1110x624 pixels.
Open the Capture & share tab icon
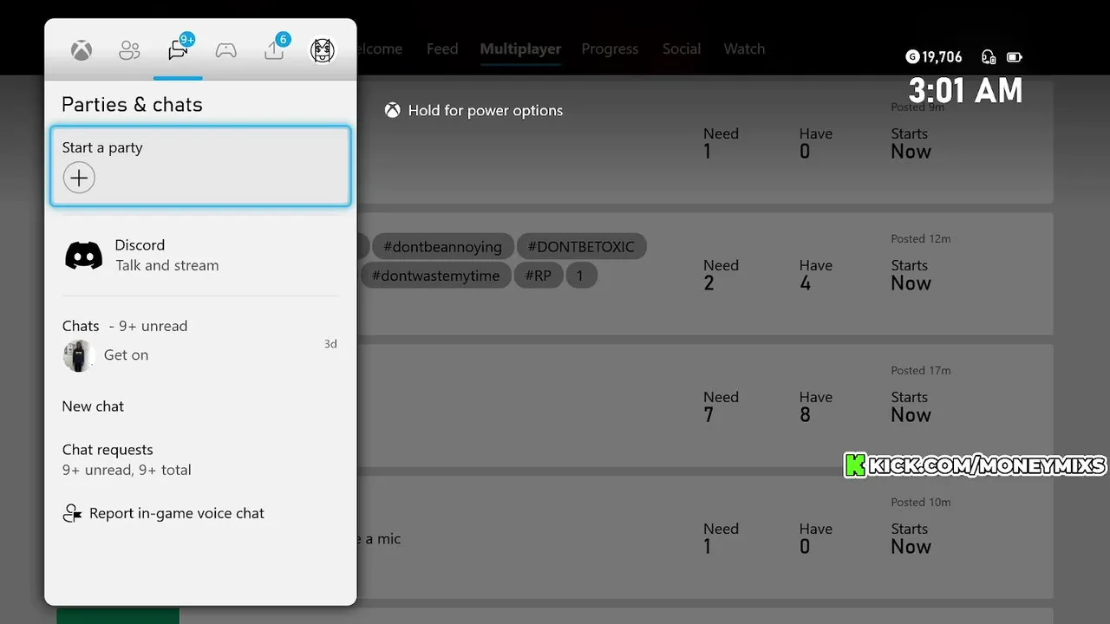[275, 49]
